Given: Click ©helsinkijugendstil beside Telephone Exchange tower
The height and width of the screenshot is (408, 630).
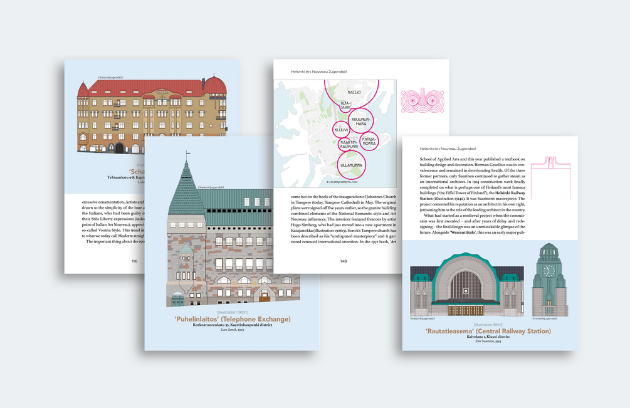Looking at the screenshot, I should click(x=211, y=187).
